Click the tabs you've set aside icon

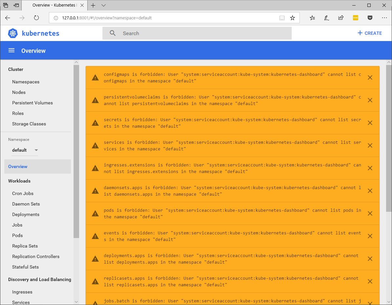tap(6, 5)
